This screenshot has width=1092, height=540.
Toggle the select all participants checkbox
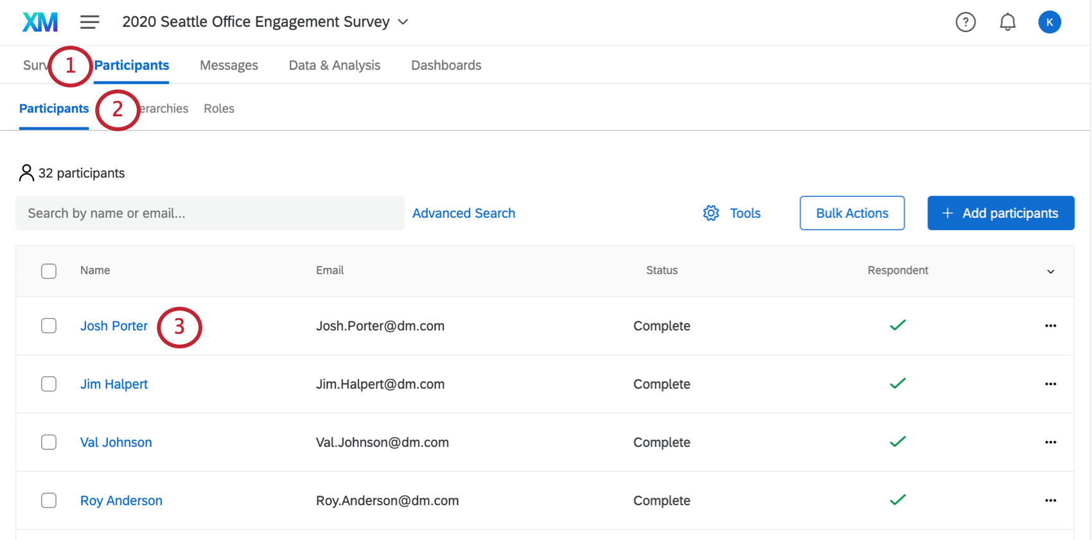[x=49, y=271]
